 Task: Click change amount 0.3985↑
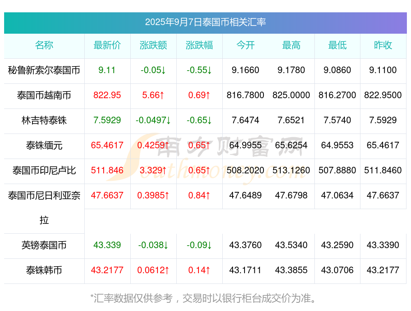[x=153, y=195]
